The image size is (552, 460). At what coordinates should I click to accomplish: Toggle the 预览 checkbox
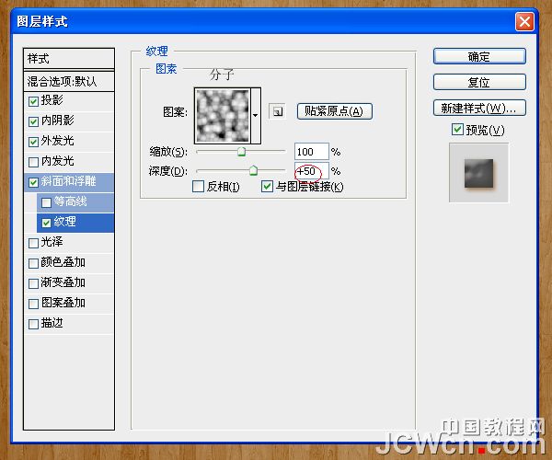point(457,131)
